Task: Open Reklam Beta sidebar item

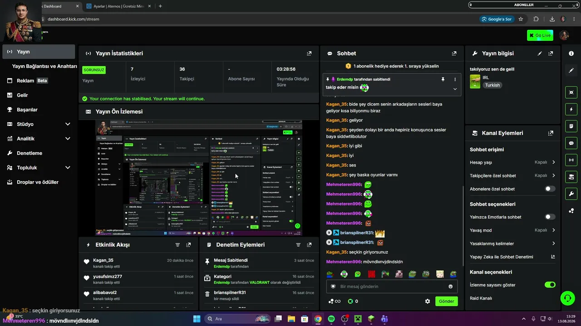Action: click(x=39, y=81)
